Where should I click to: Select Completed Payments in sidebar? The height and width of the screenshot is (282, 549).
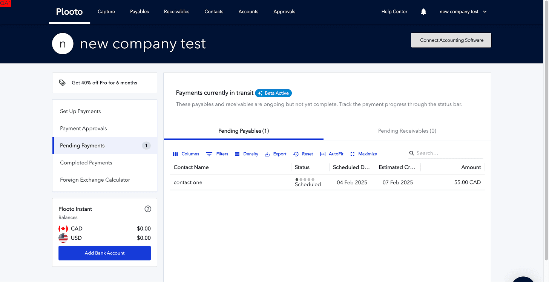(x=104, y=162)
